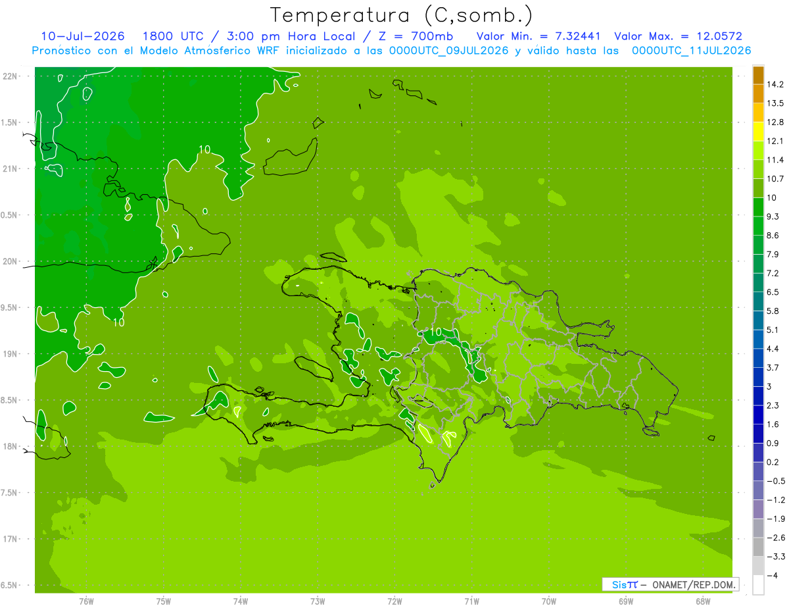Click the "13.5" colorbar value
This screenshot has height=610, width=789.
point(776,103)
